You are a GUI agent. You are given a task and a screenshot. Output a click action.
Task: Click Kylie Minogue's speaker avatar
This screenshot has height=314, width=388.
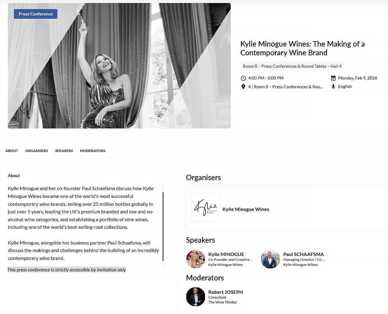[196, 259]
